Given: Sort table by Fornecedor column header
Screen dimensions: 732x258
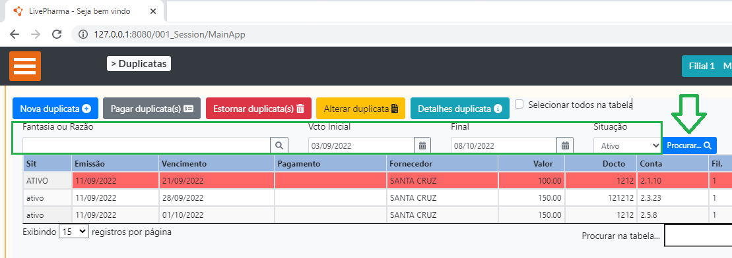Looking at the screenshot, I should click(442, 163).
